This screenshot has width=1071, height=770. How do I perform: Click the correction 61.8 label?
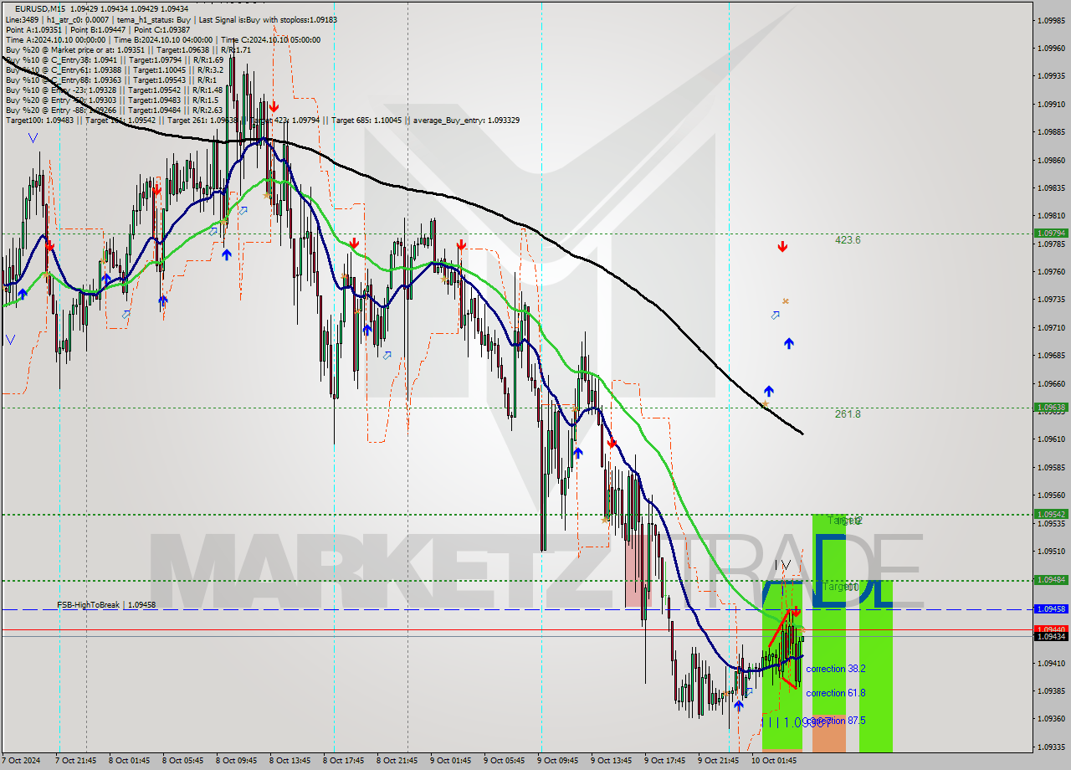[836, 693]
